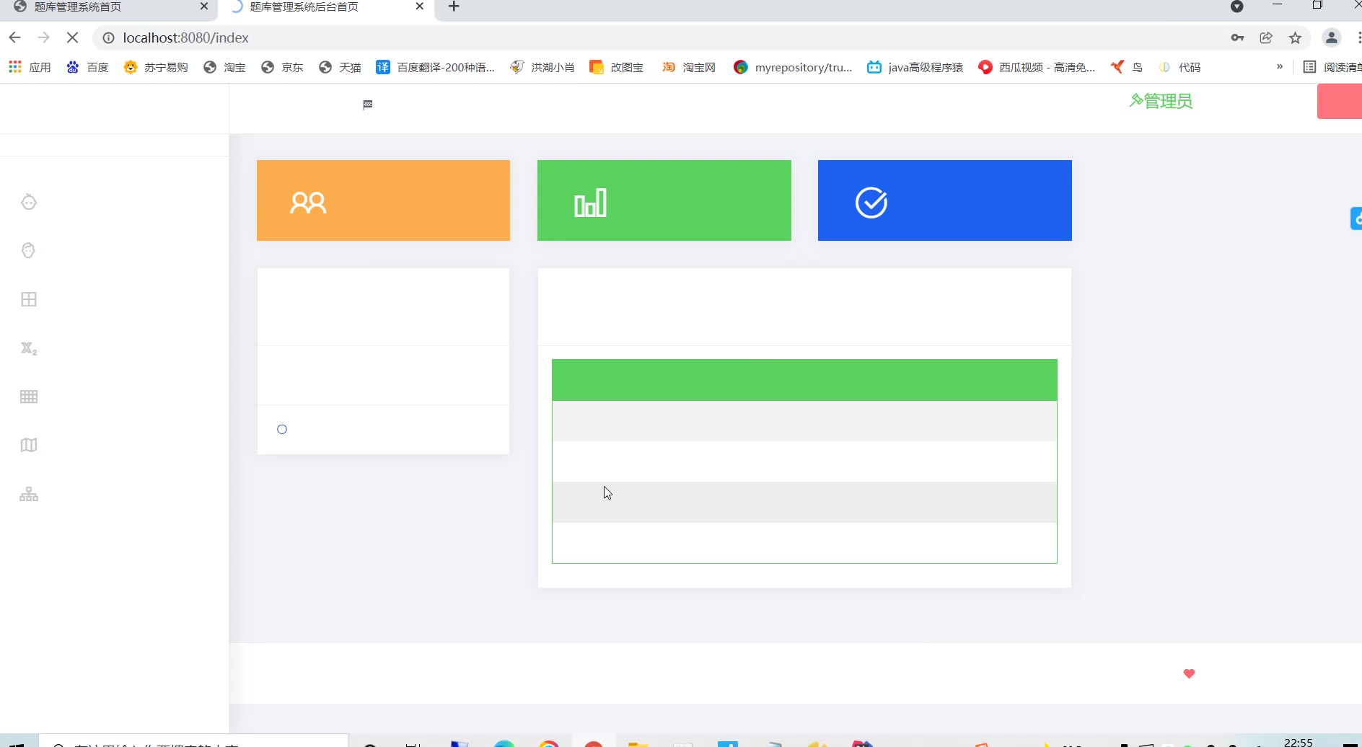Screen dimensions: 1362x747
Task: Open the browser profile avatar
Action: pyautogui.click(x=1332, y=37)
